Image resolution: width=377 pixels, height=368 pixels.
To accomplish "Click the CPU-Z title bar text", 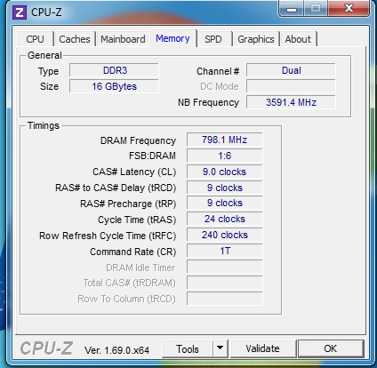I will click(46, 12).
